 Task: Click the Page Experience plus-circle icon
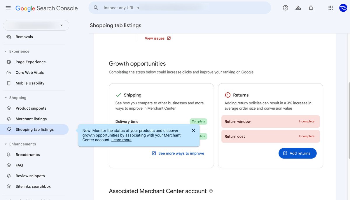point(9,62)
